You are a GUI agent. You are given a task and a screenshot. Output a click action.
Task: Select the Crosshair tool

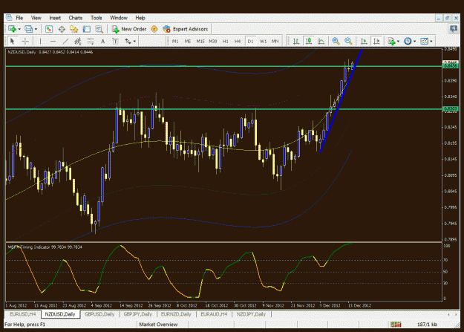coord(25,41)
